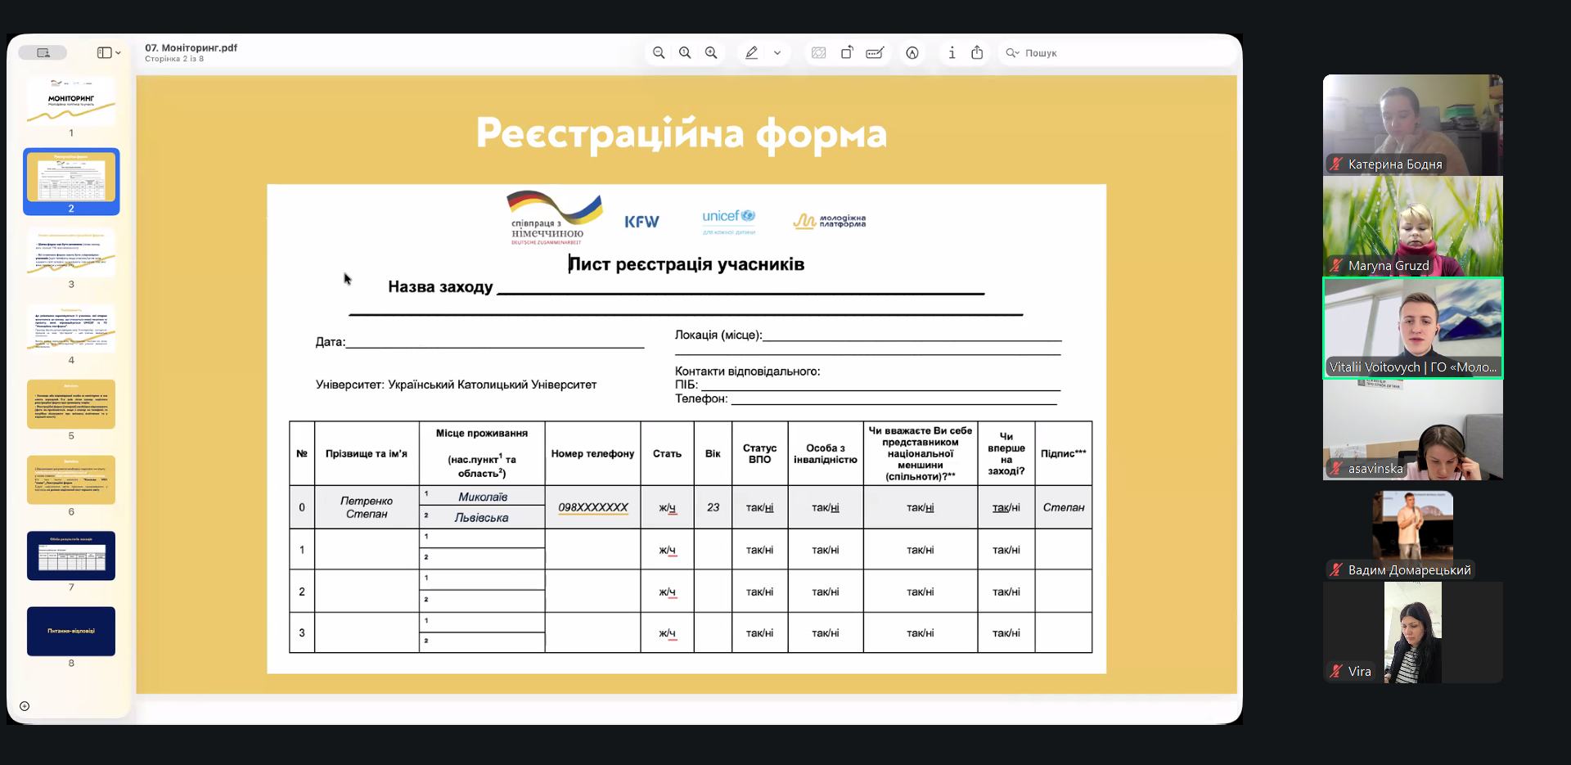Viewport: 1571px width, 765px height.
Task: Open the highlight color dropdown arrow
Action: pos(777,53)
